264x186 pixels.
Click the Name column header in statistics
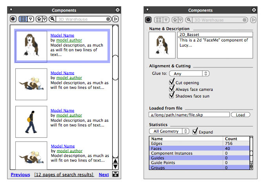(186, 139)
